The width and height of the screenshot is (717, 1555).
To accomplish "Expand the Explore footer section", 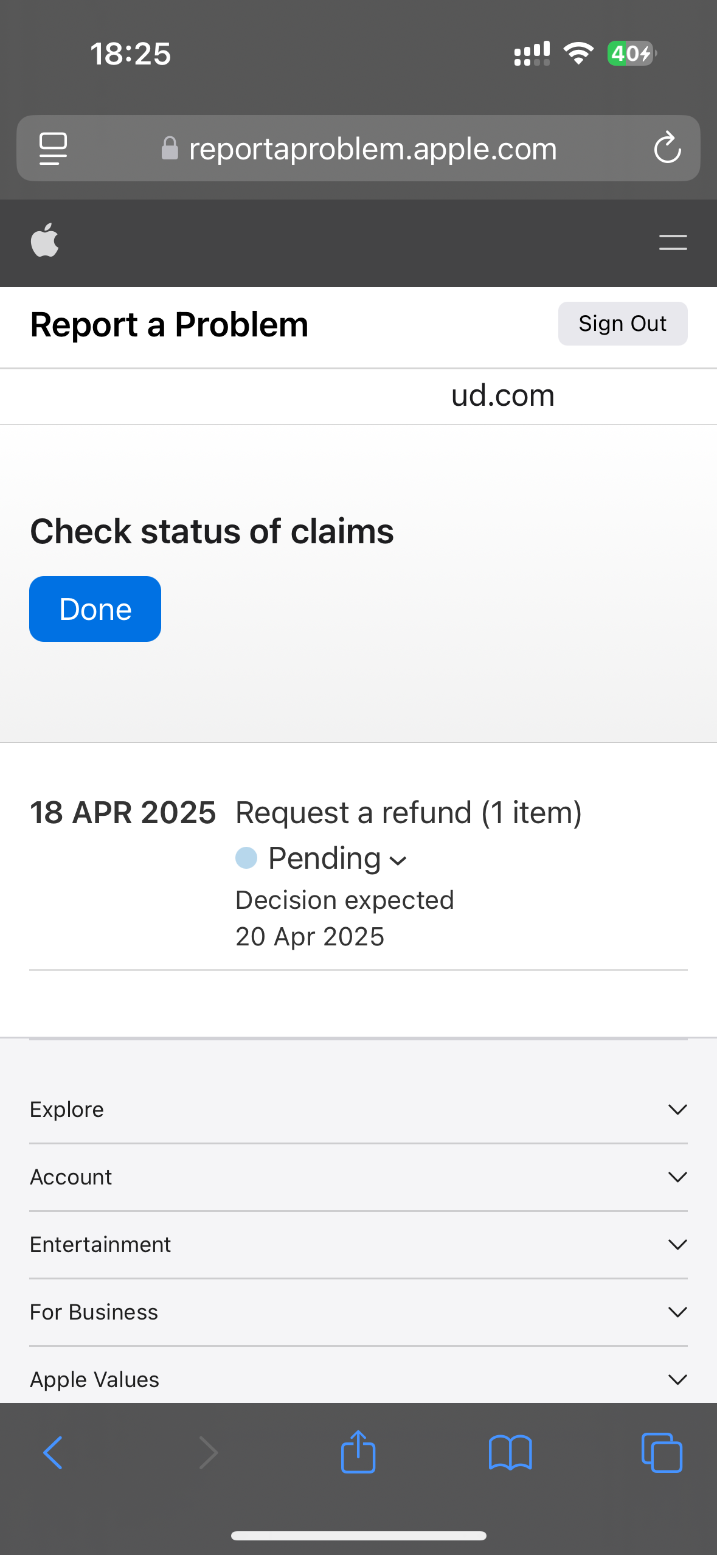I will [358, 1110].
